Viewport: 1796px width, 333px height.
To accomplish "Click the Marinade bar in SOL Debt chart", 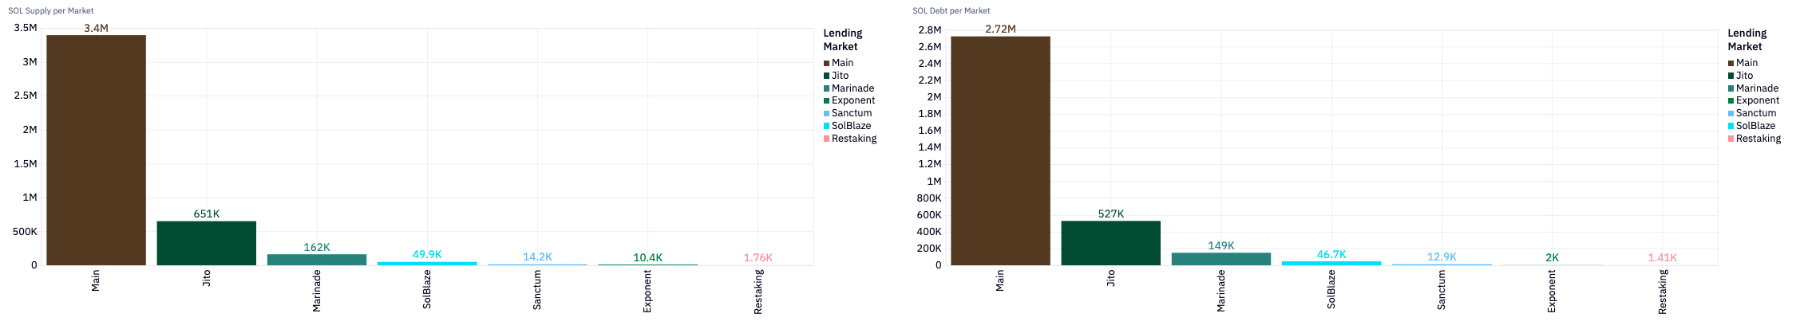I will click(1220, 259).
